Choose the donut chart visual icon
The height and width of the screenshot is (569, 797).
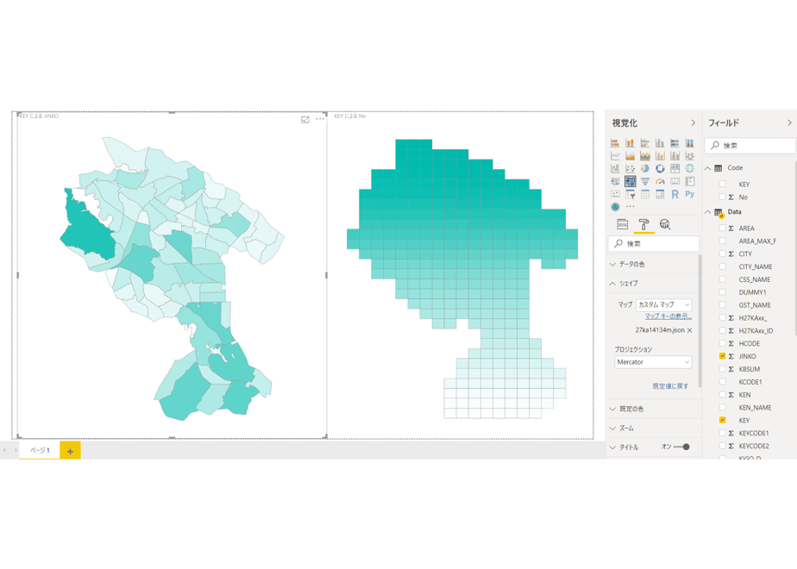(660, 169)
